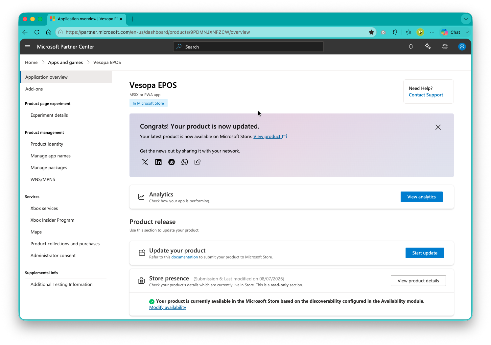This screenshot has height=345, width=491.
Task: Open Experiment details in sidebar
Action: pyautogui.click(x=49, y=115)
